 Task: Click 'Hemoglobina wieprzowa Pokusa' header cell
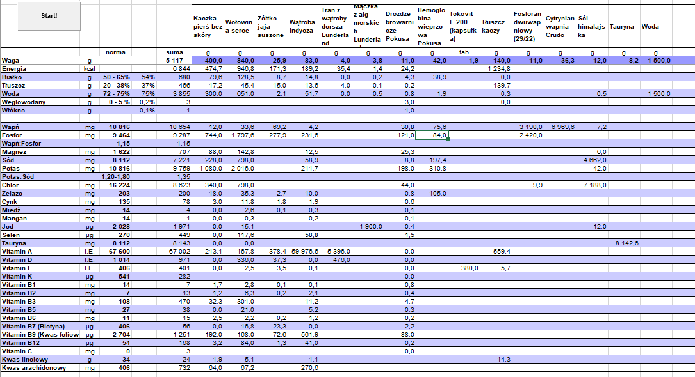pos(432,27)
